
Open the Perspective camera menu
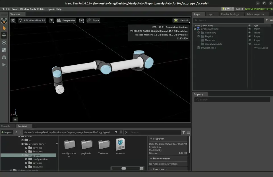[x=66, y=20]
